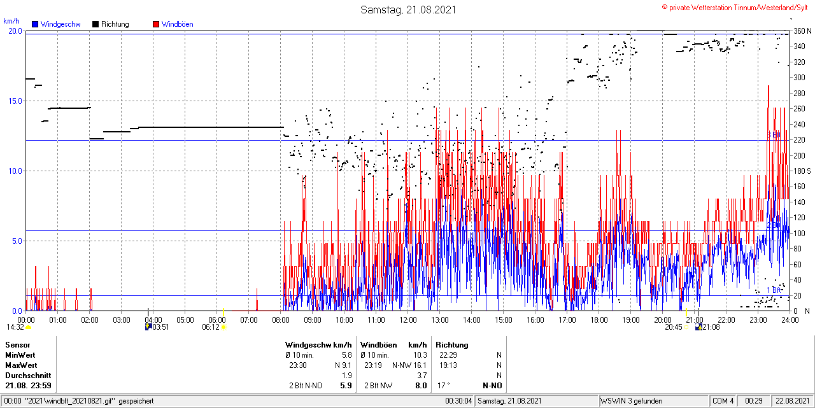Click the 14:32 time under the axis
This screenshot has width=815, height=408.
pos(16,327)
